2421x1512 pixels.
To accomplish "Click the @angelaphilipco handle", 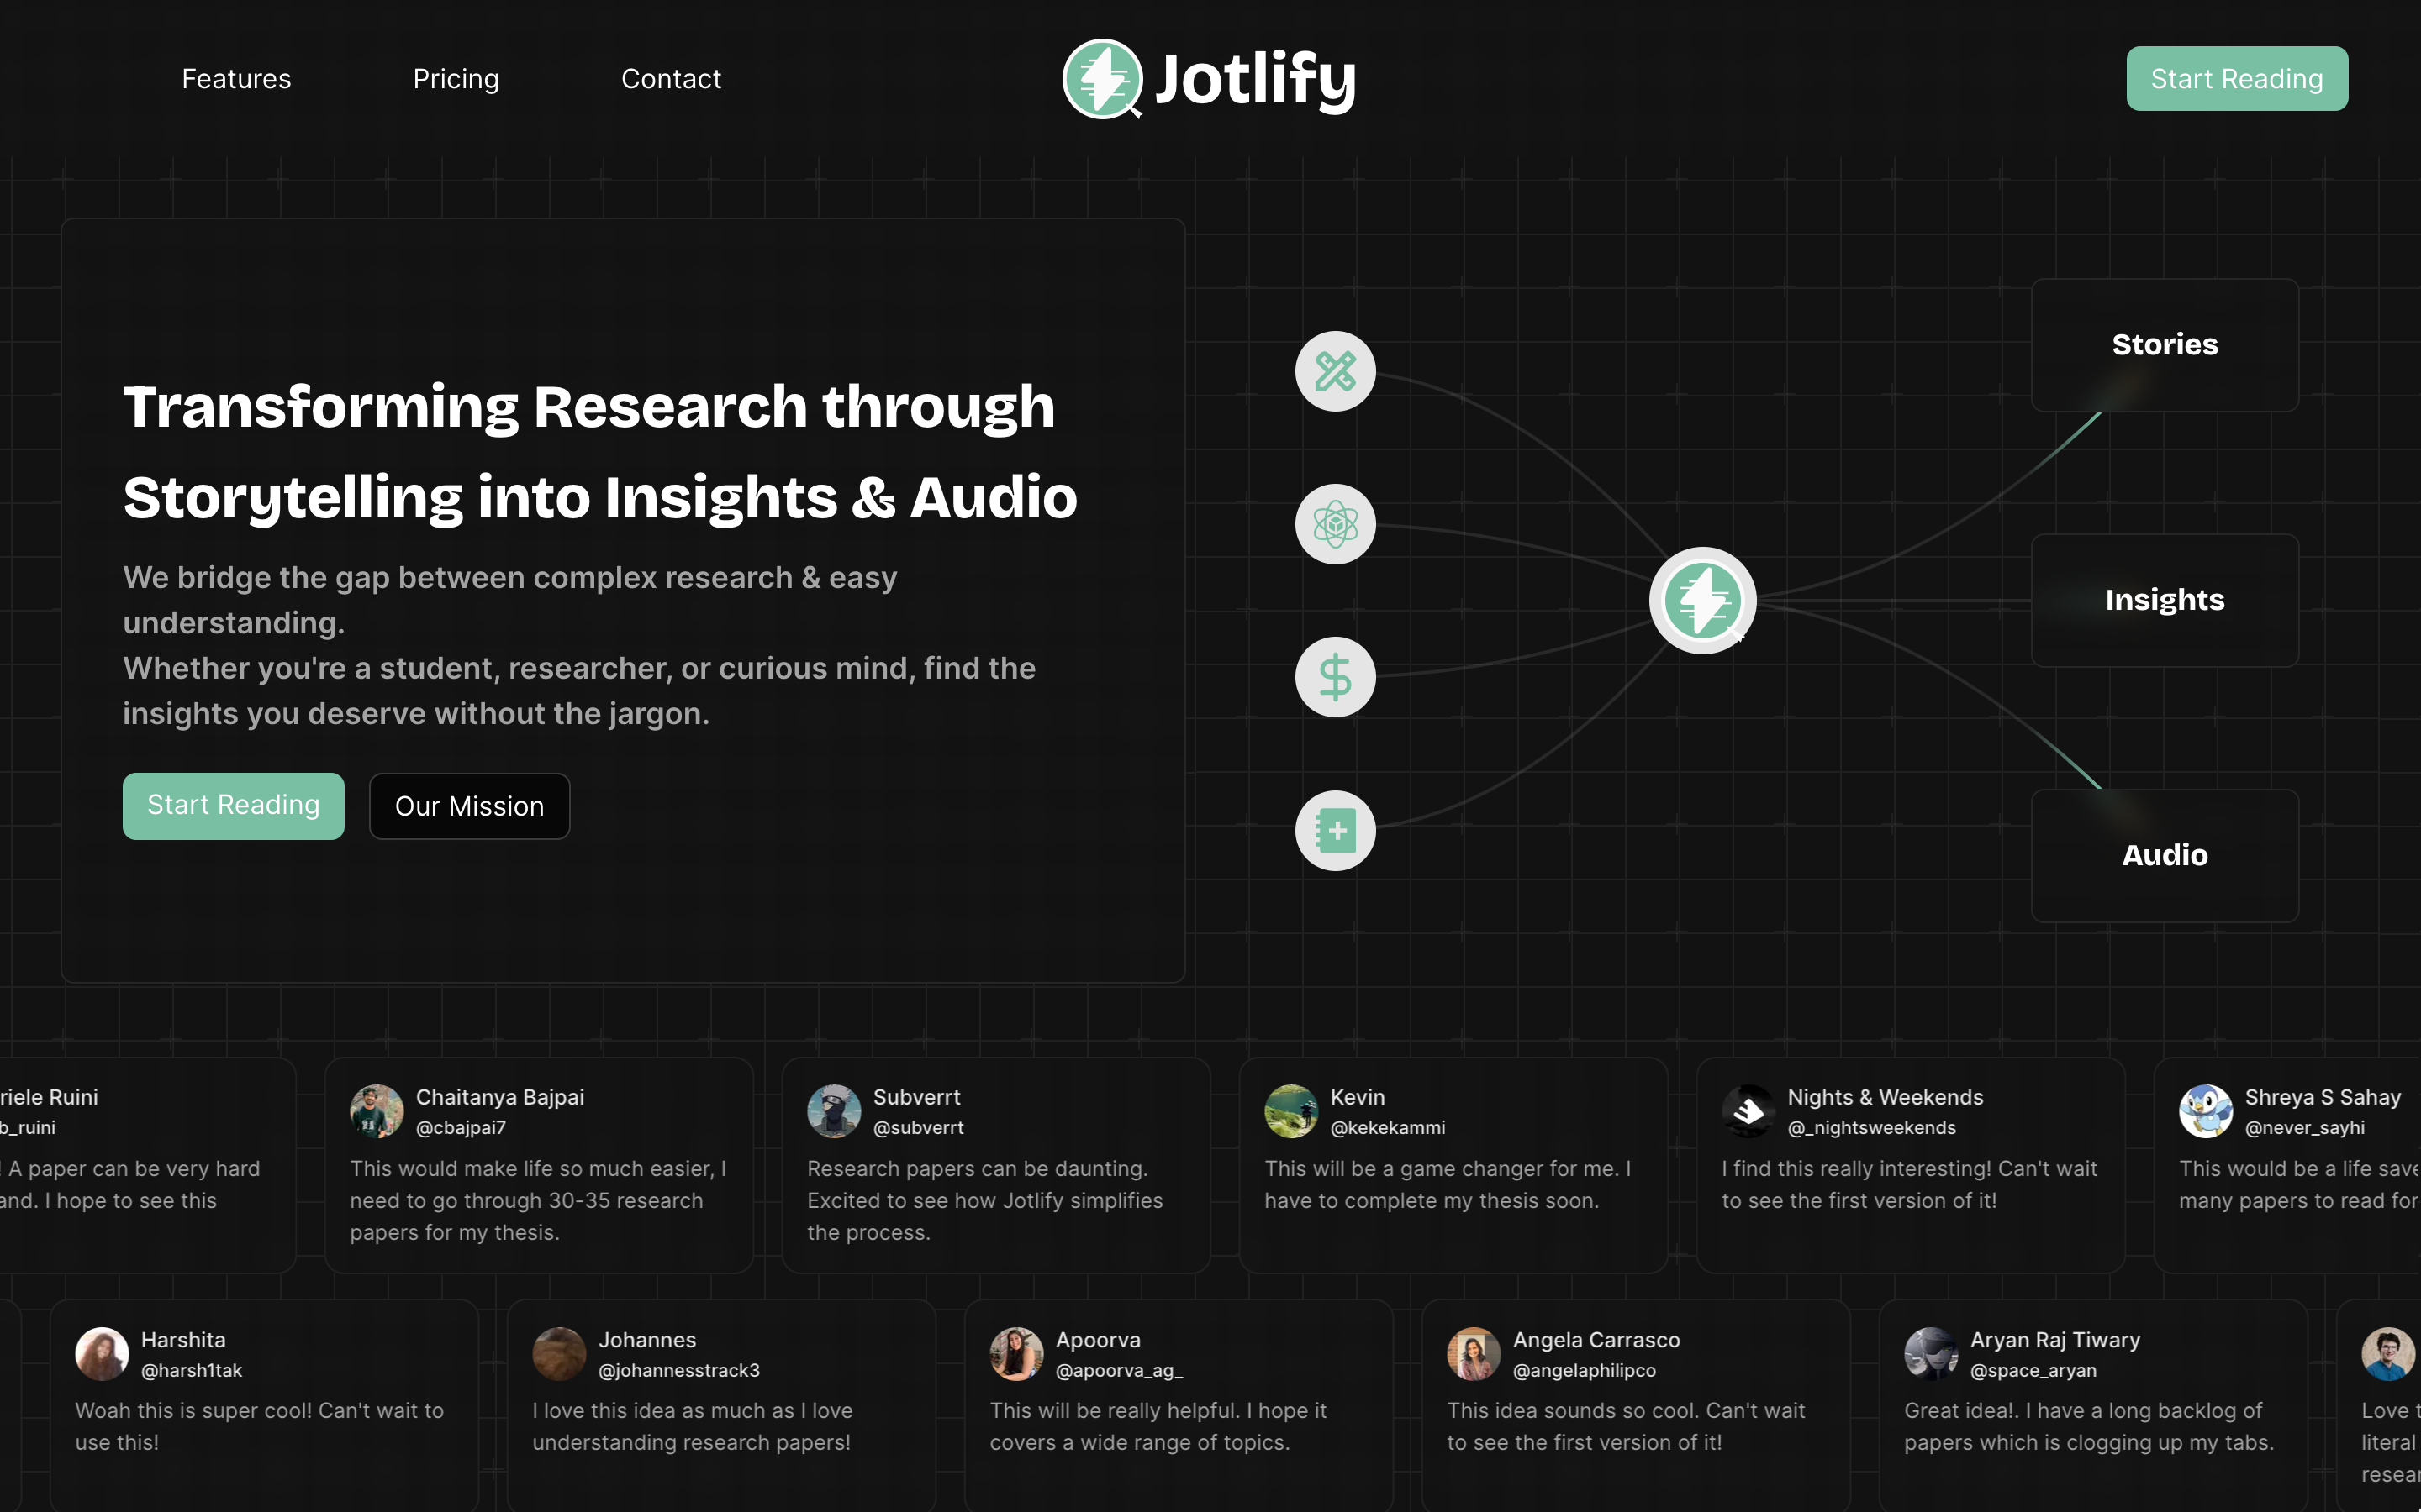I will (x=1585, y=1371).
